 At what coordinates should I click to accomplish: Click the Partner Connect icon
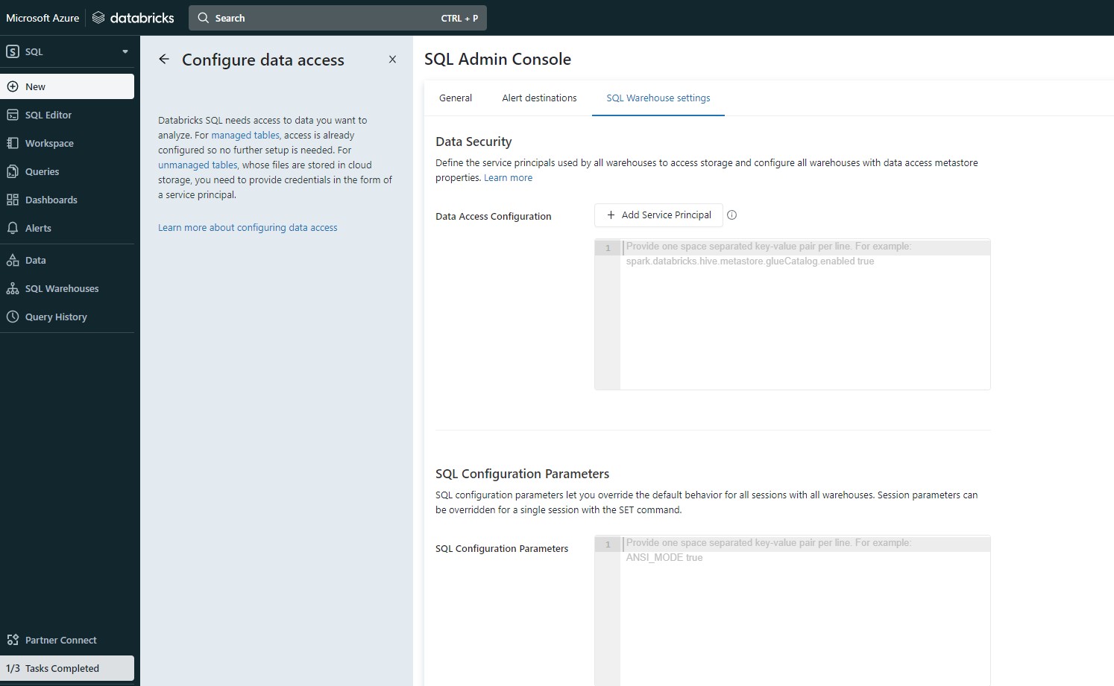point(13,640)
